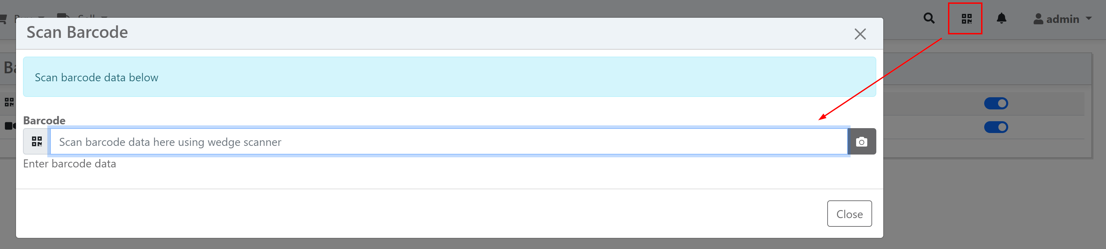Open the notifications bell

(x=1001, y=18)
